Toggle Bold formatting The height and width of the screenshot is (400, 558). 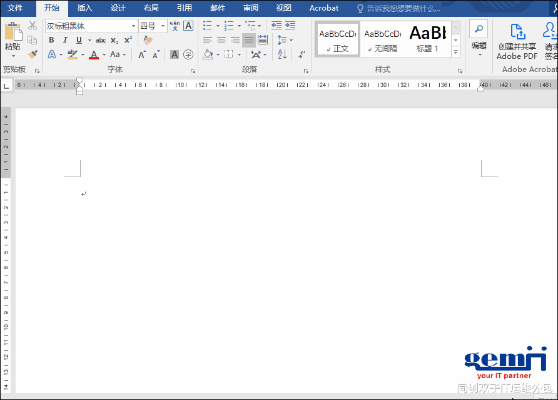51,40
